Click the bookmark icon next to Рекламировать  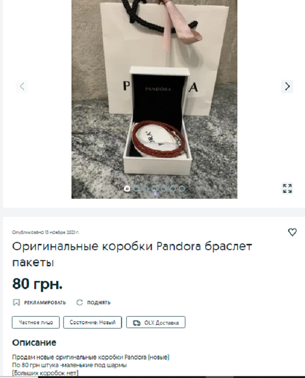16,302
